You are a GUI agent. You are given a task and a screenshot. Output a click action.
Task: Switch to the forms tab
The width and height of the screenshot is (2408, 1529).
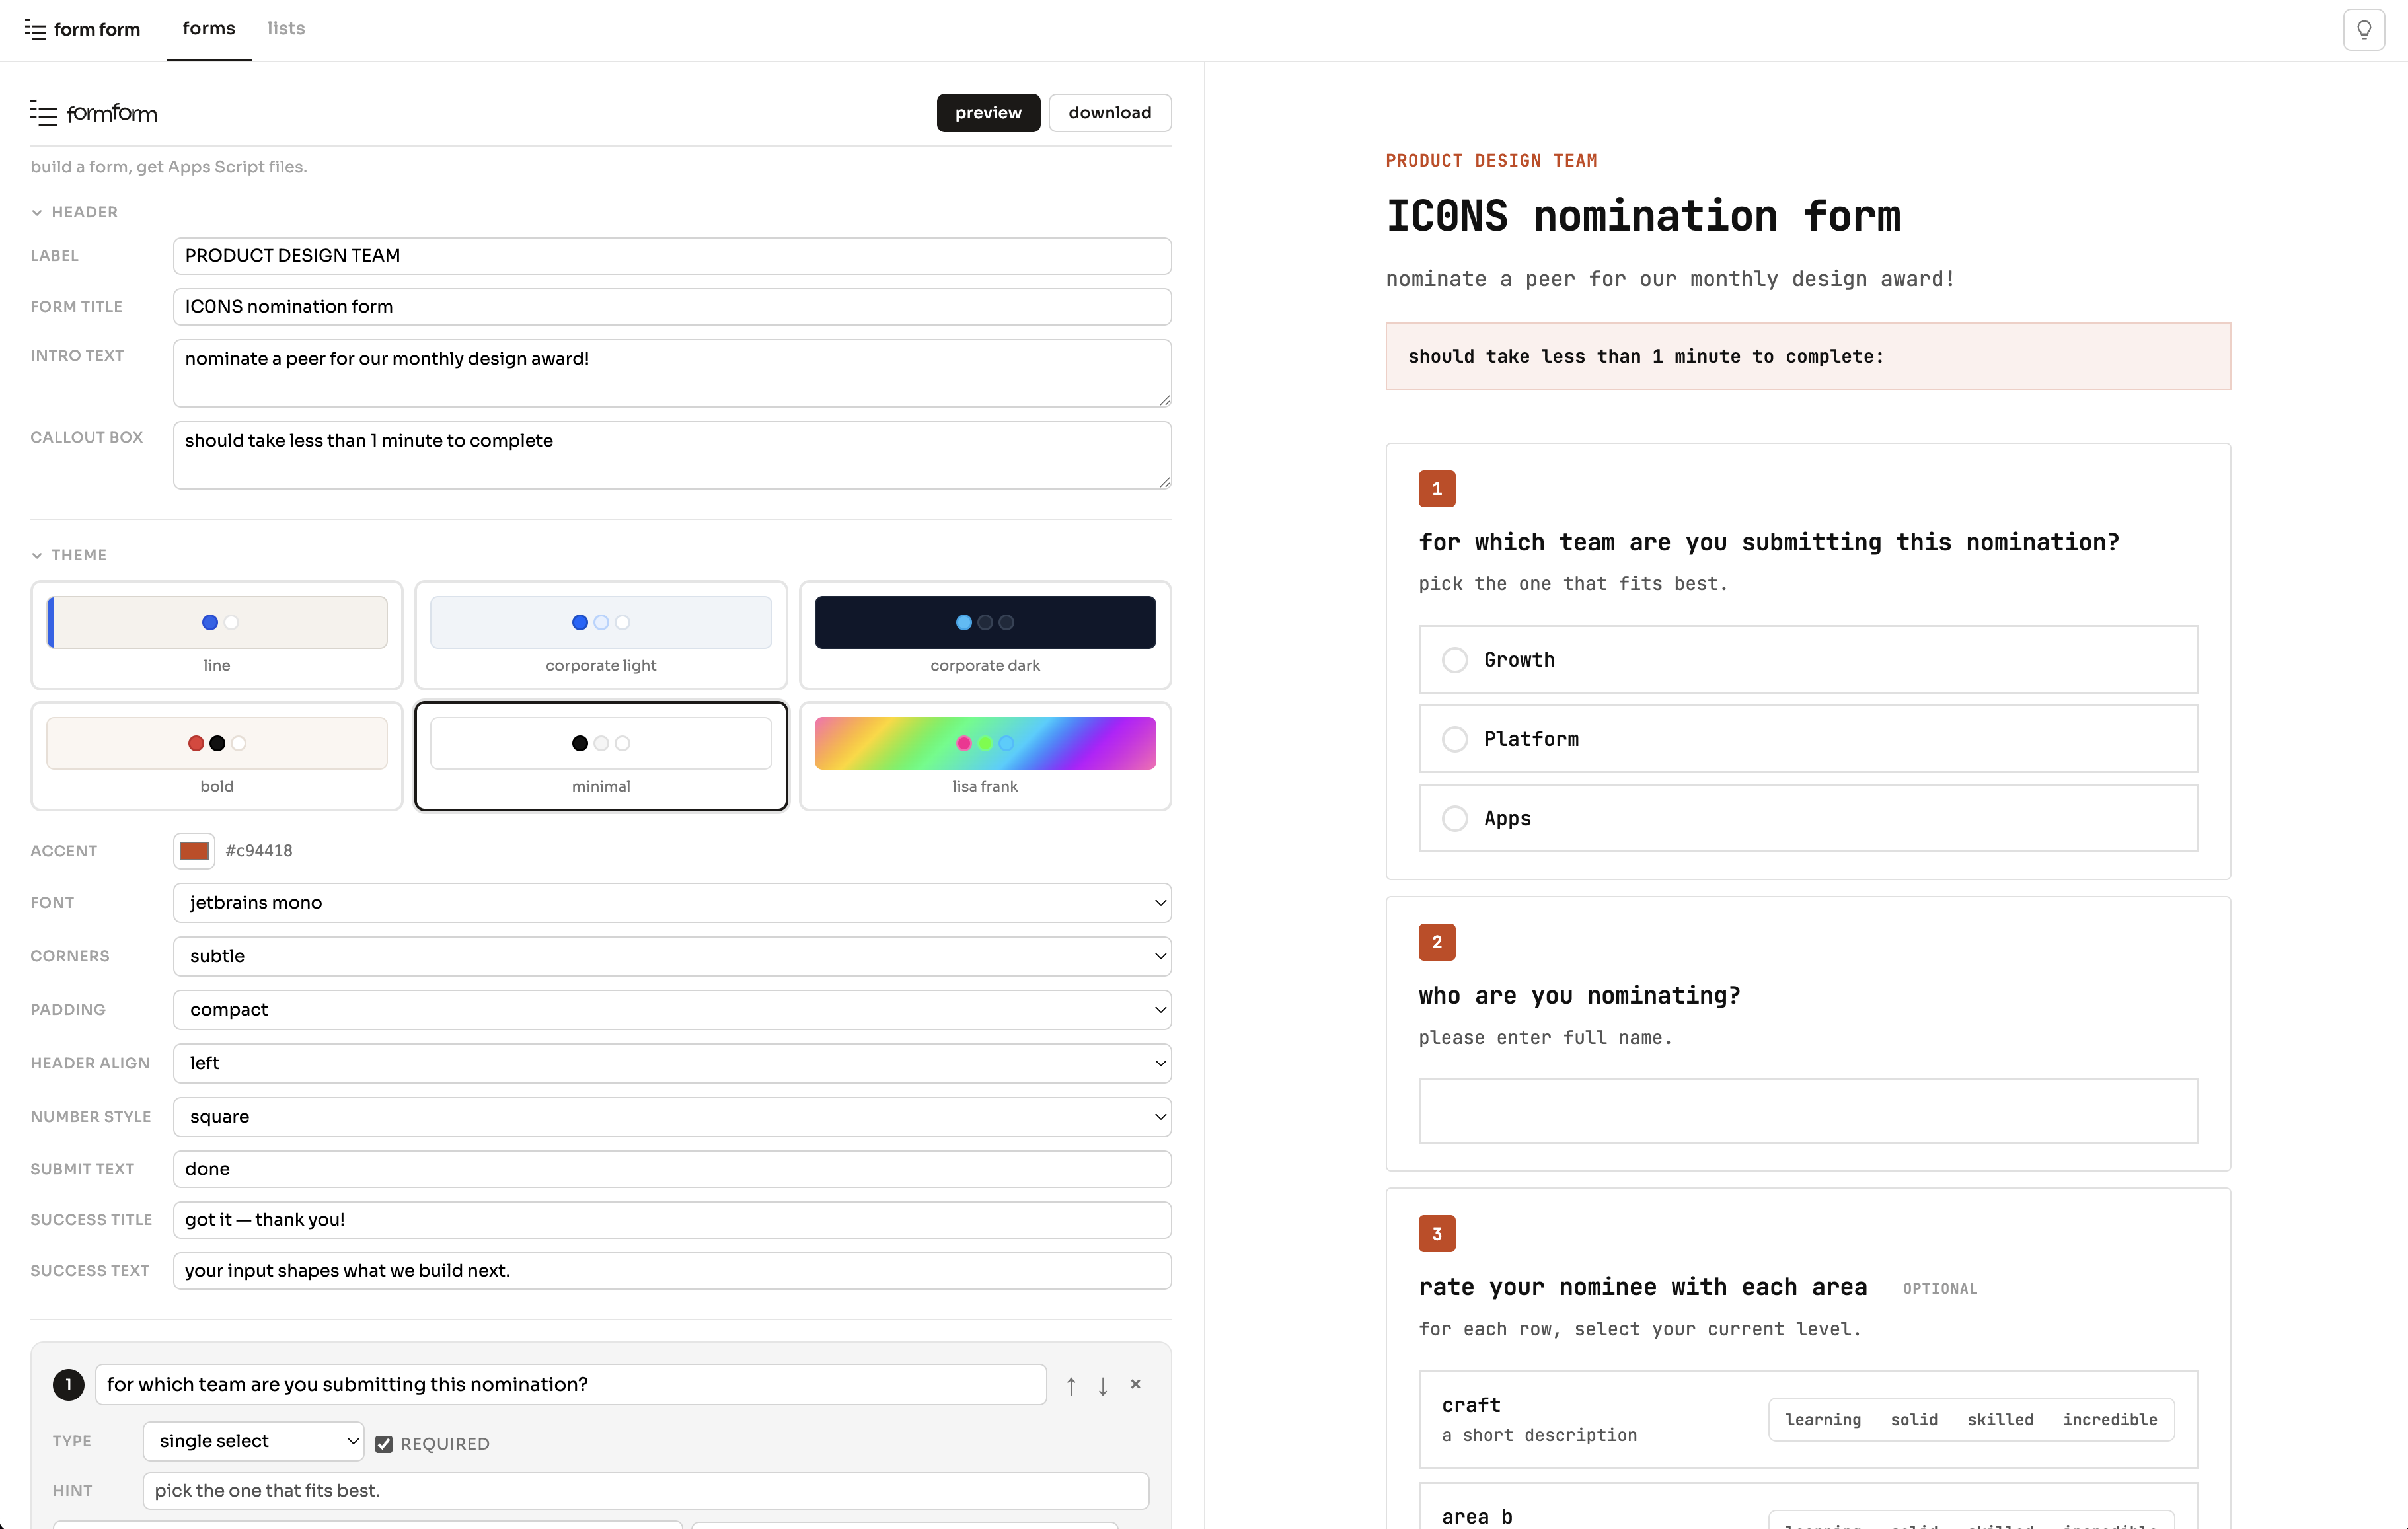208,29
